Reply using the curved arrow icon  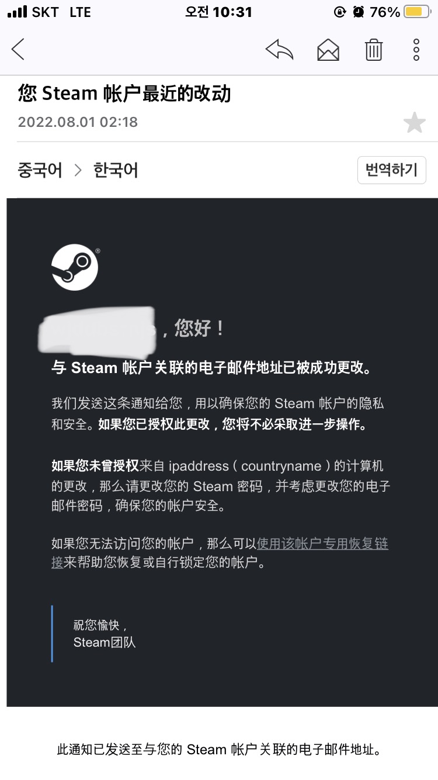pos(279,50)
